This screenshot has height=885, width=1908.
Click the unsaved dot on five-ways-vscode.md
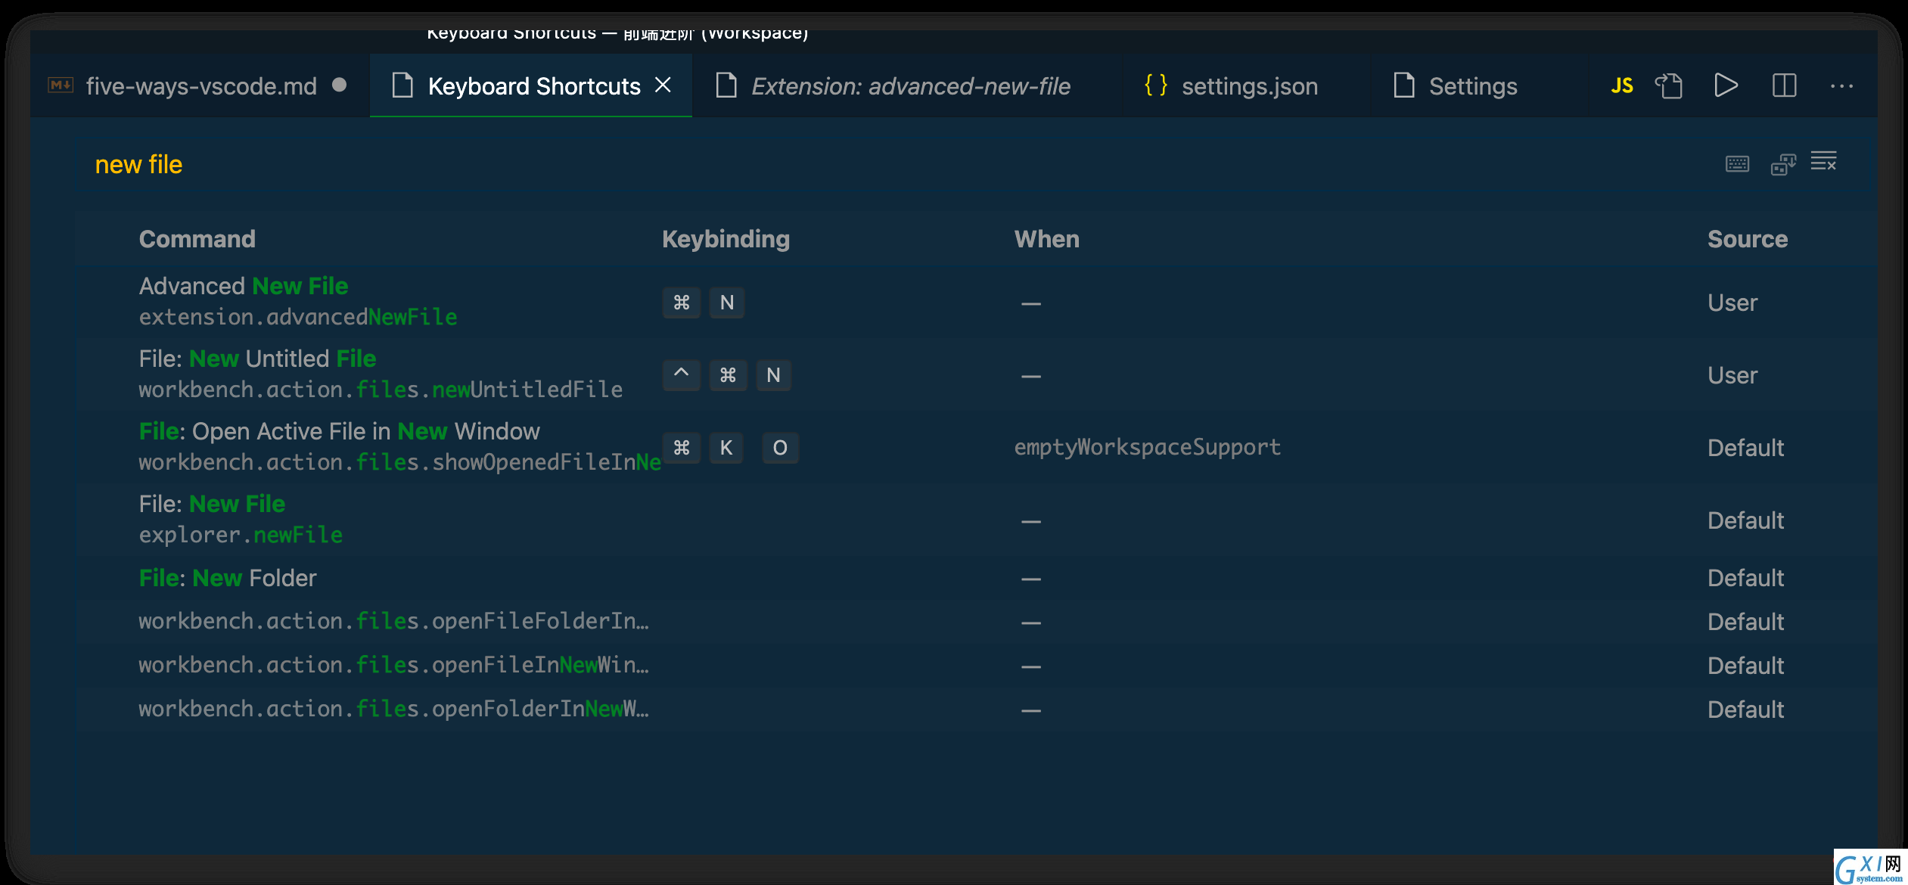click(x=339, y=85)
